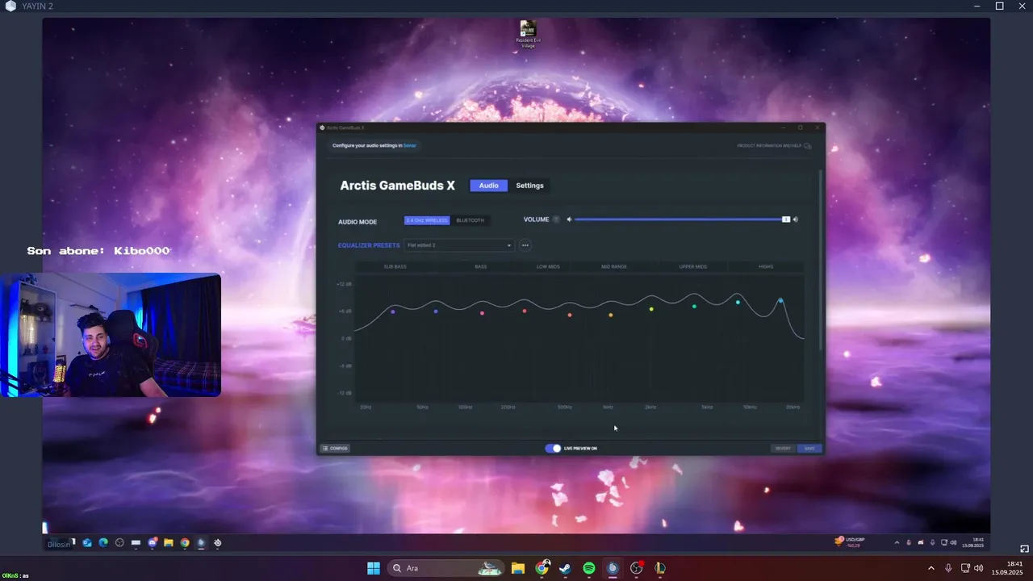Open the clock showing 18:41

(x=1008, y=568)
